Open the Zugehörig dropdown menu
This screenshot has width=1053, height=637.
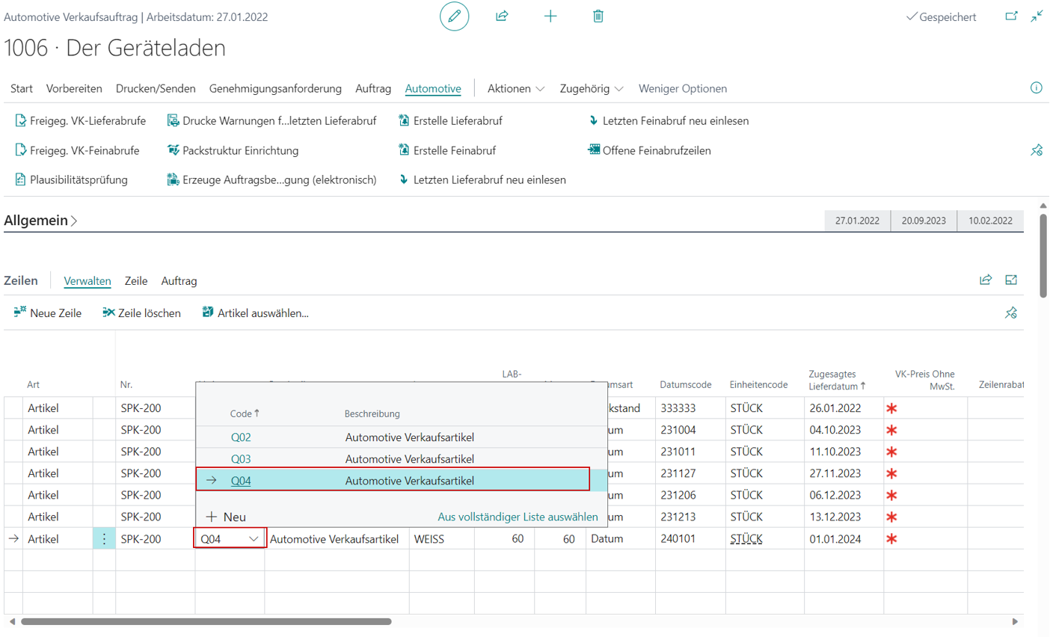pos(591,88)
